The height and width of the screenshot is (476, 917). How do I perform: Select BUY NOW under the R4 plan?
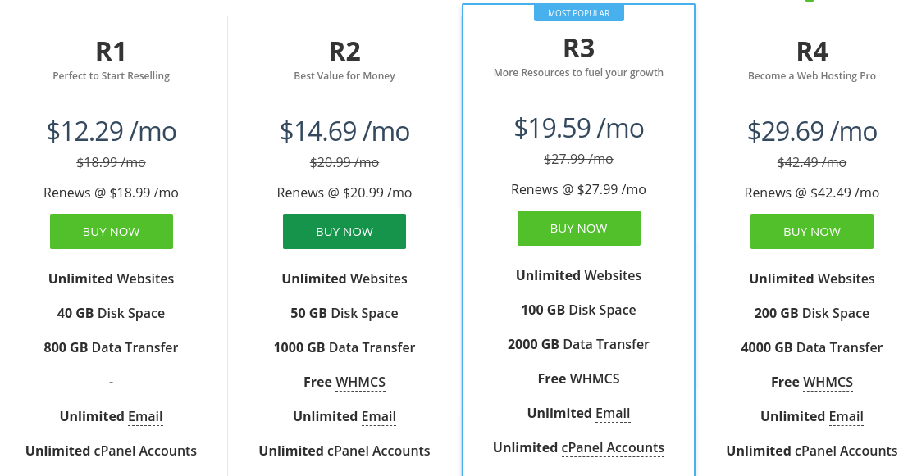(x=811, y=232)
